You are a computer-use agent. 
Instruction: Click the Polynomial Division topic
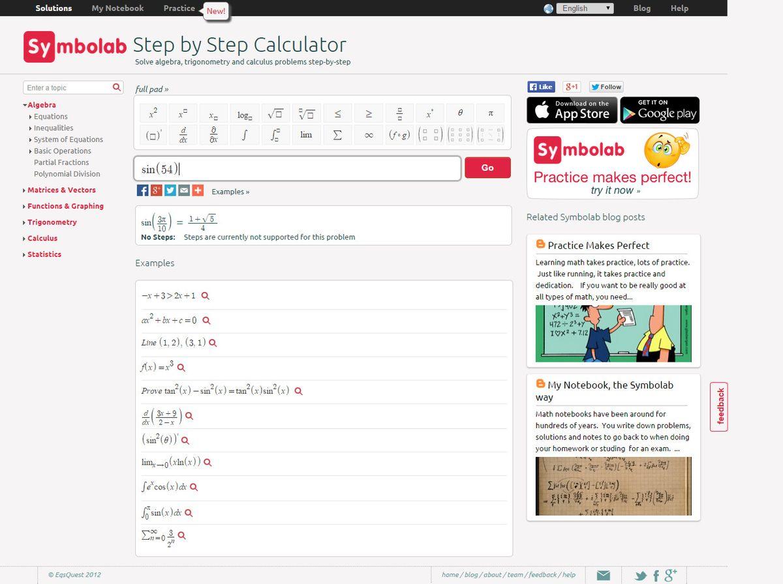[x=67, y=174]
